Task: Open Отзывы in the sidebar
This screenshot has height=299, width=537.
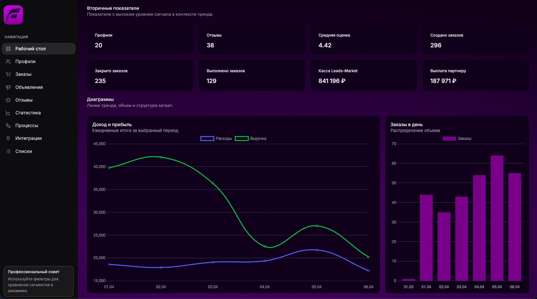Action: coord(39,100)
